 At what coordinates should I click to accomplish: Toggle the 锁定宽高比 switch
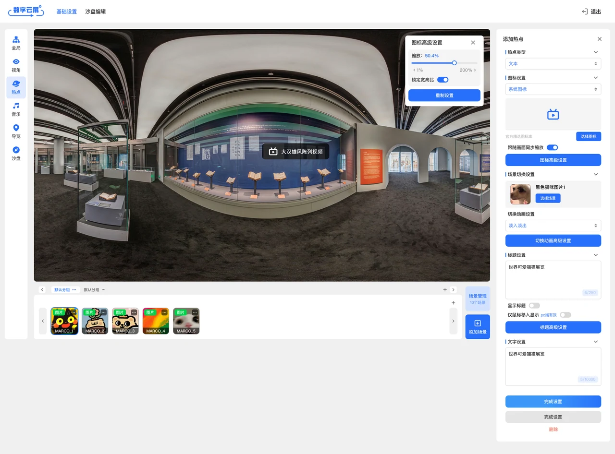click(443, 80)
